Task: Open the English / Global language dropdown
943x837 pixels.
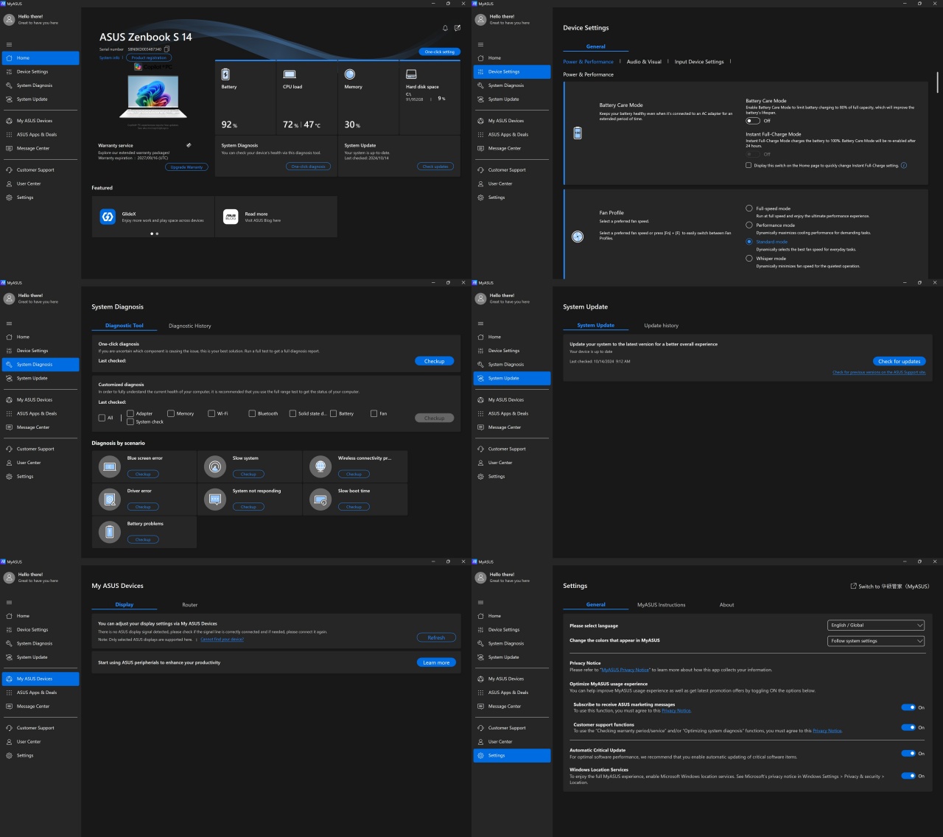Action: (876, 625)
